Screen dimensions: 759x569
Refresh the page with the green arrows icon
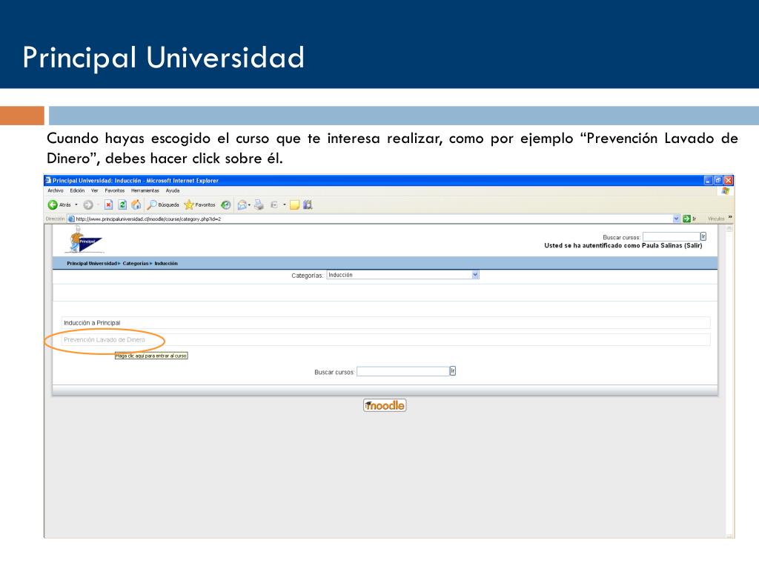coord(122,204)
